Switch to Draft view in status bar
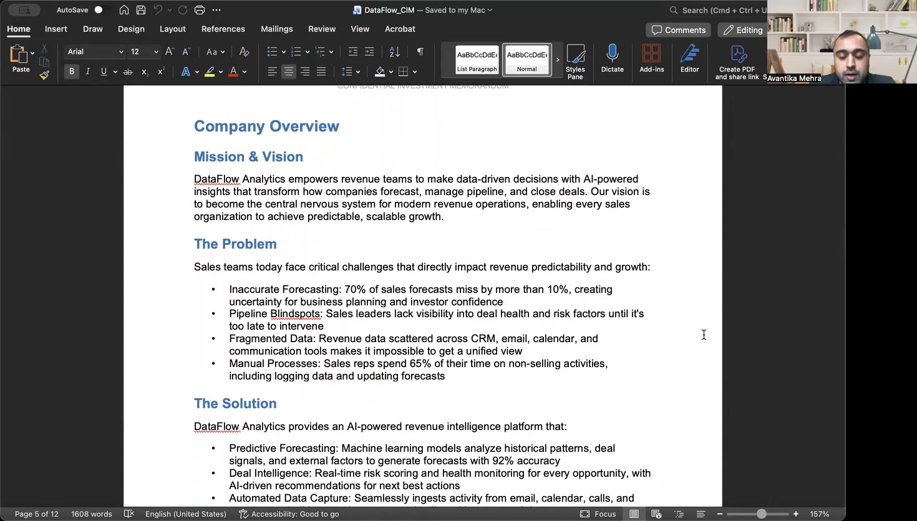The image size is (917, 521). pos(701,514)
